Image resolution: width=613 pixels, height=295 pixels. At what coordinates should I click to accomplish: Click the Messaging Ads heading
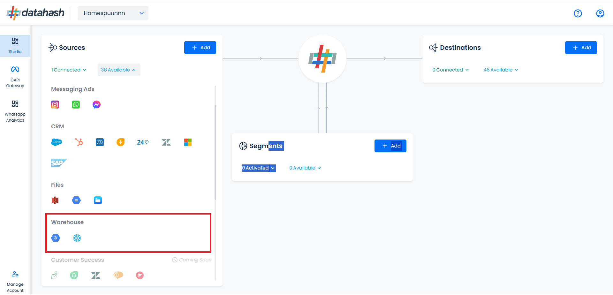click(73, 89)
